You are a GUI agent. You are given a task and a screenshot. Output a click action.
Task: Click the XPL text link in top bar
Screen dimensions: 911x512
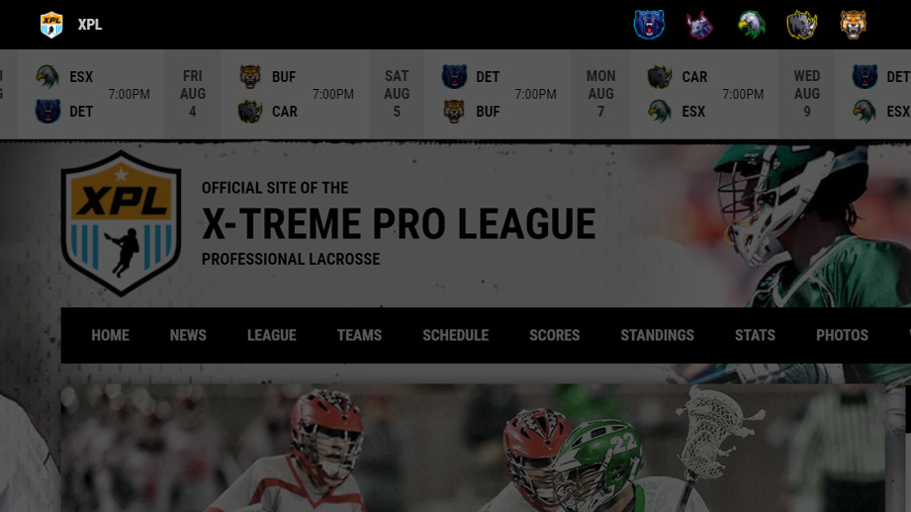point(89,25)
